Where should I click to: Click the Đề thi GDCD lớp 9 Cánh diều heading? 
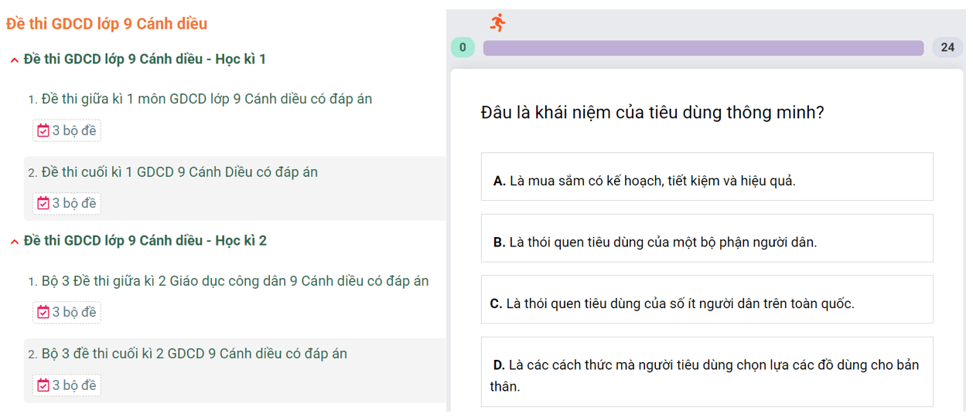tap(107, 24)
